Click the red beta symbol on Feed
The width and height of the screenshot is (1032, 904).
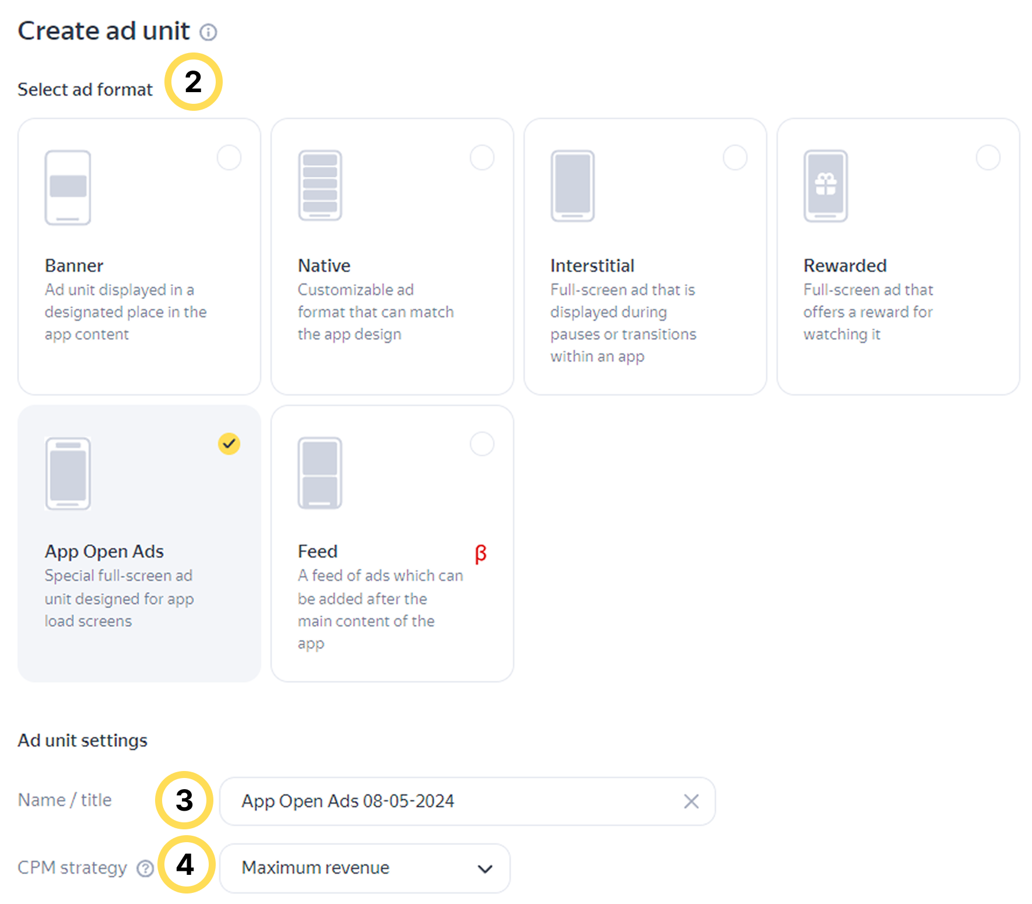click(x=480, y=553)
